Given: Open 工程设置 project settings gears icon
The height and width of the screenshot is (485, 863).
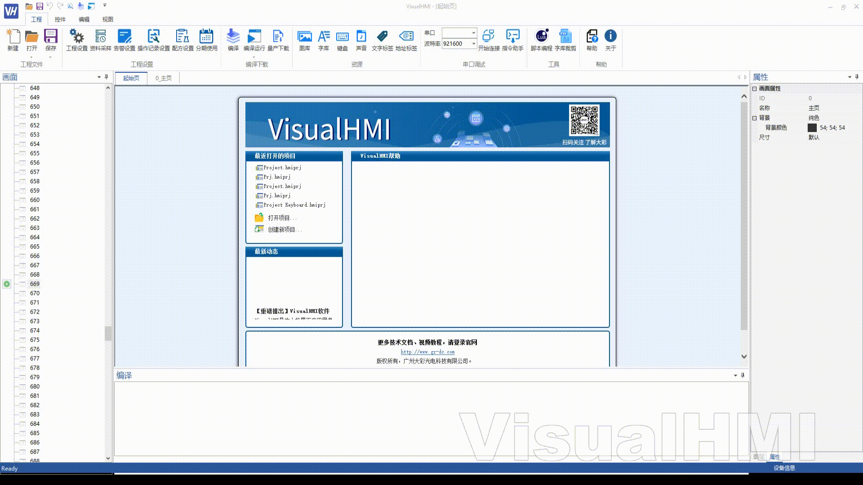Looking at the screenshot, I should coord(76,37).
